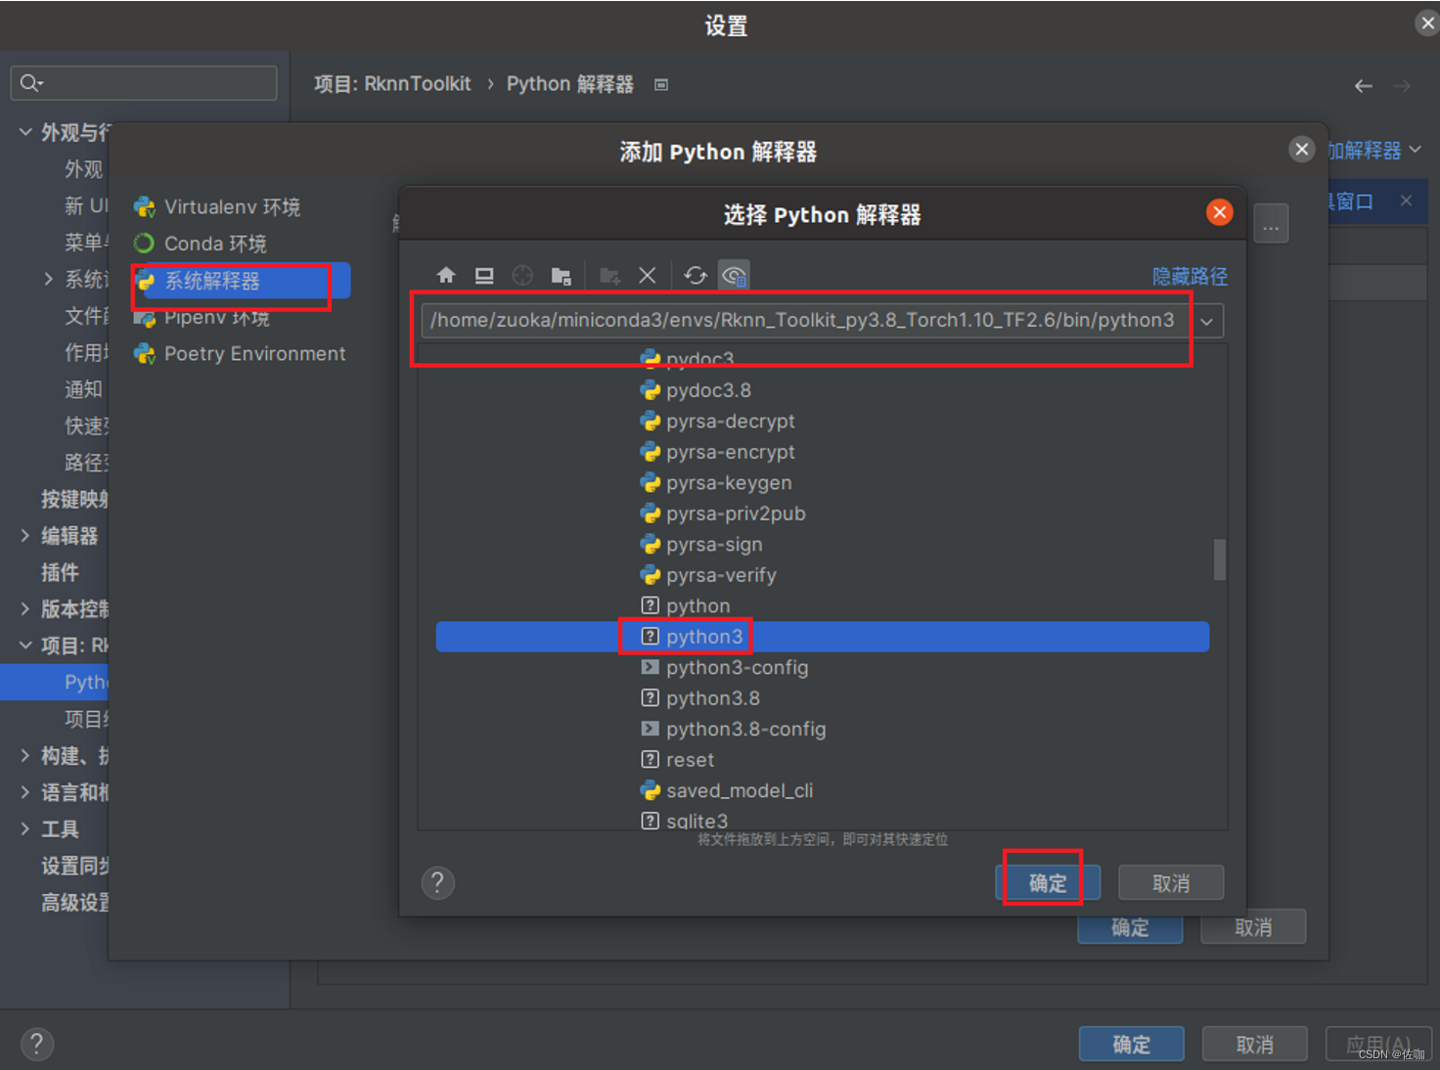Close the Select Python Interpreter dialog
Screen dimensions: 1440x1070
click(x=1219, y=212)
